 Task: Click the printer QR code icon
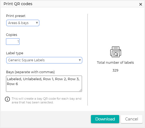coord(116,52)
